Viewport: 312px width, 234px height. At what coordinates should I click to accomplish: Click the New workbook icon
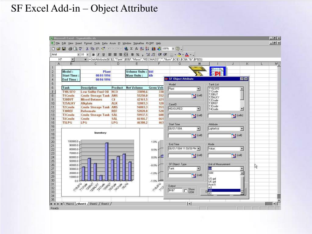[53, 48]
